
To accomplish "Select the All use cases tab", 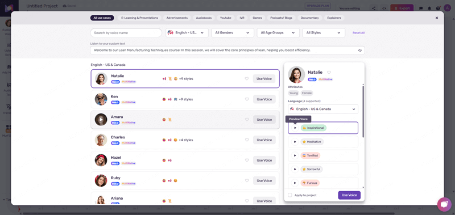I will [x=102, y=18].
